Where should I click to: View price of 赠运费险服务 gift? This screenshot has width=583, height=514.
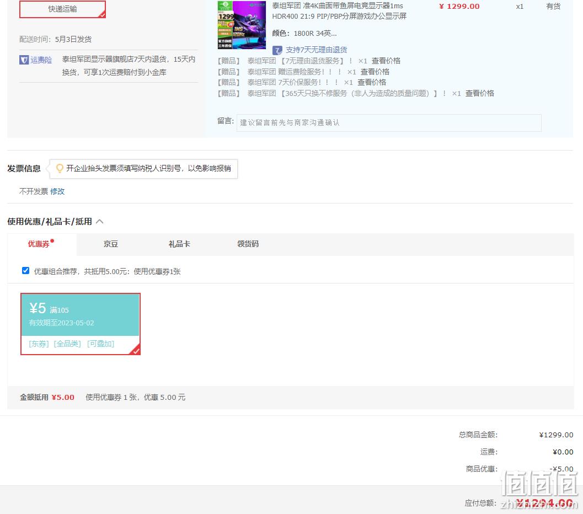pyautogui.click(x=375, y=72)
